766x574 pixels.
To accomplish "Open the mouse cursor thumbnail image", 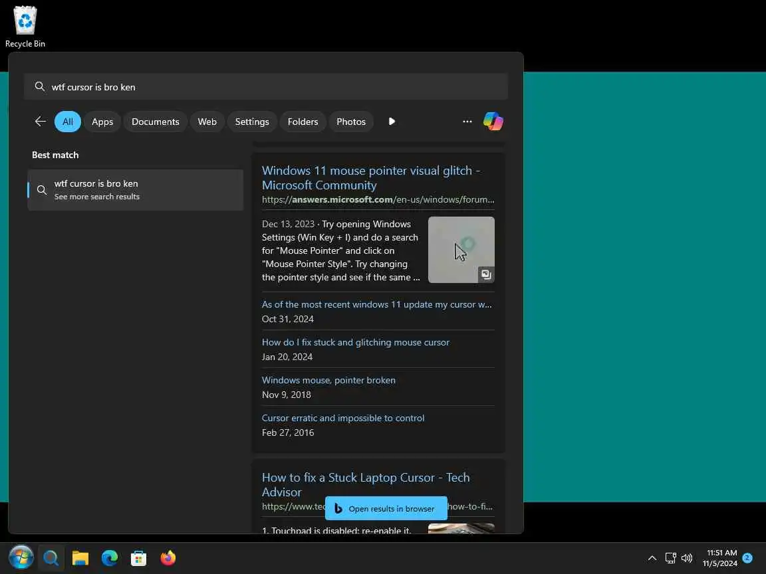I will point(461,249).
